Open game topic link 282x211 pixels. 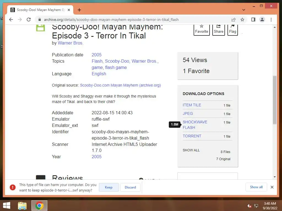[97, 68]
